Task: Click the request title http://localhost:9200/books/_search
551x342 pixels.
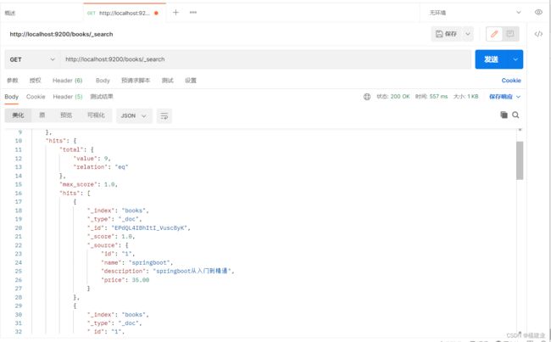Action: click(61, 34)
